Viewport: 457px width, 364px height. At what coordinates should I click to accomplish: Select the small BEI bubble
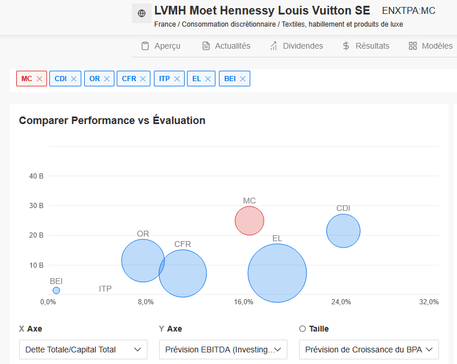coord(56,290)
